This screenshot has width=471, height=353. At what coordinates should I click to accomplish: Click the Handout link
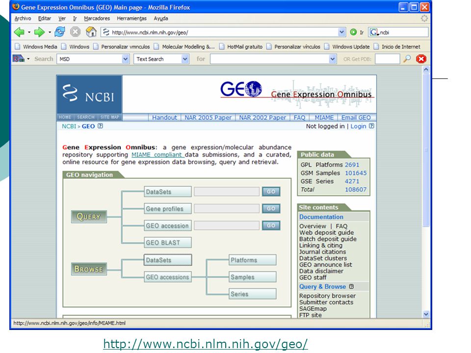click(164, 117)
